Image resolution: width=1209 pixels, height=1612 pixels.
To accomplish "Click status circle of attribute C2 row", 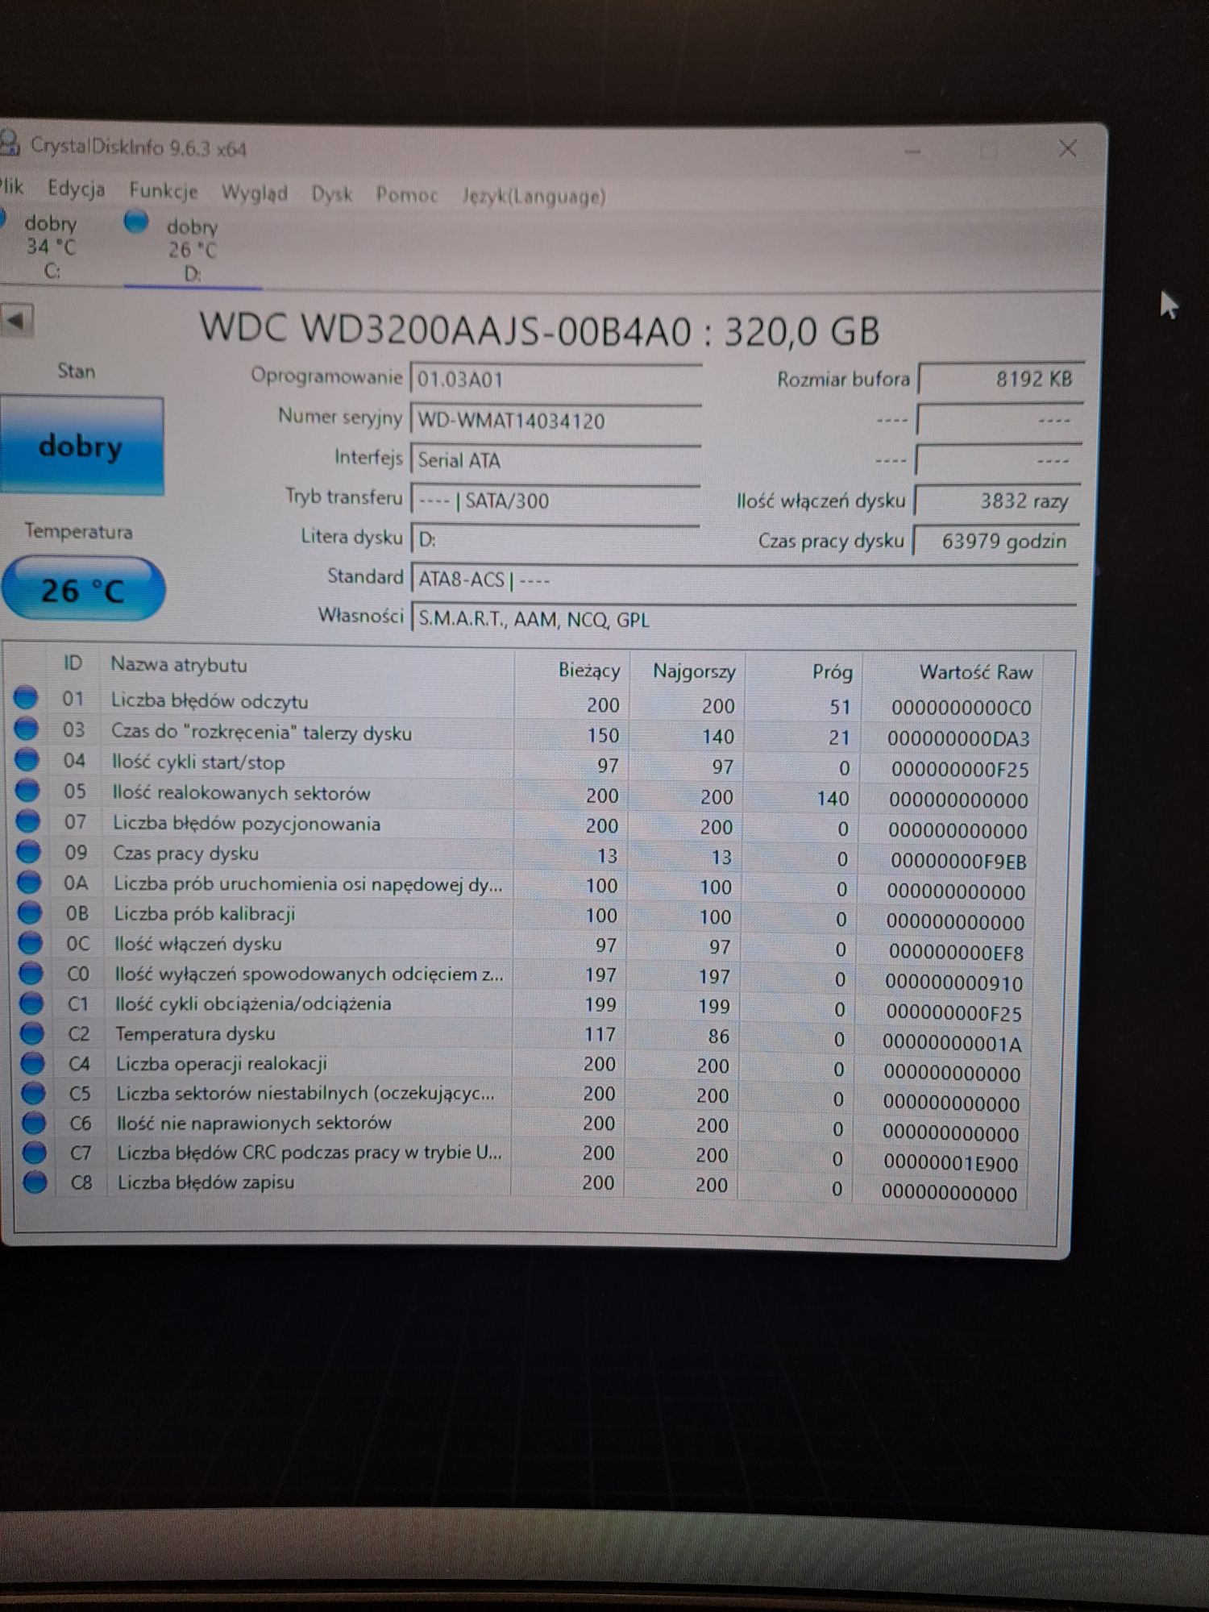I will coord(31,1032).
